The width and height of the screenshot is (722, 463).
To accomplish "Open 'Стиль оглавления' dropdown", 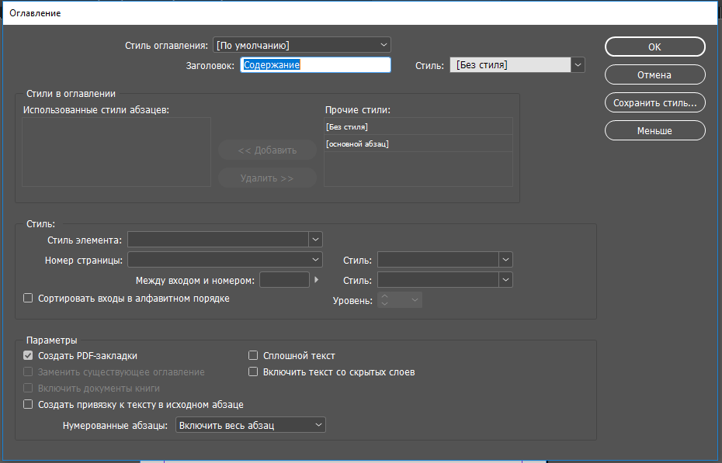I will tap(301, 45).
